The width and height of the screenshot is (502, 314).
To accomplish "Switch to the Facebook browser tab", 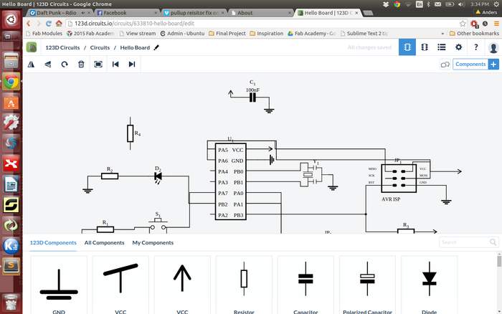I will coord(127,13).
